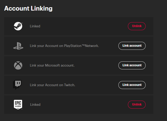
Task: Click empty space between text and button in Microsoft row
Action: 96,66
